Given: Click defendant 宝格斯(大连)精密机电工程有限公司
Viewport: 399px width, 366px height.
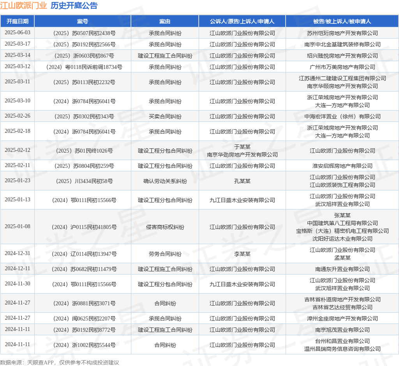Looking at the screenshot, I should (x=342, y=231).
